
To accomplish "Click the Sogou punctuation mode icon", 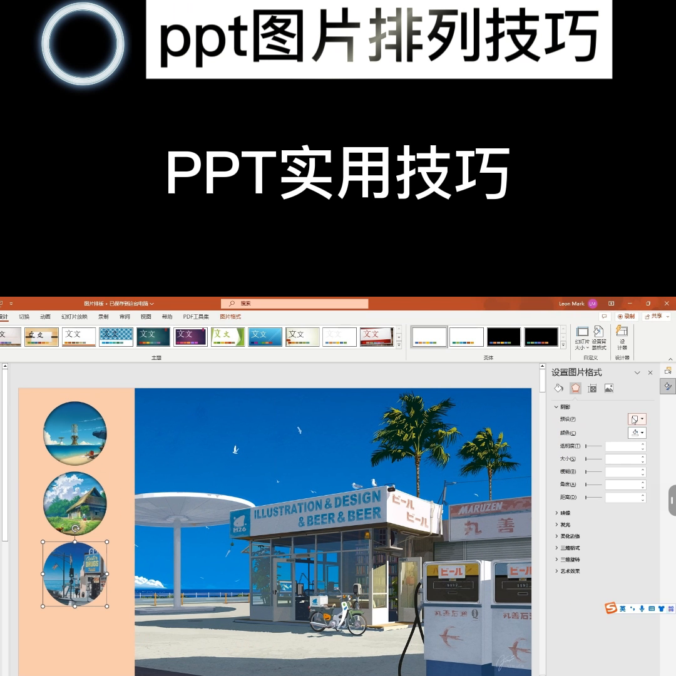I will tap(632, 609).
